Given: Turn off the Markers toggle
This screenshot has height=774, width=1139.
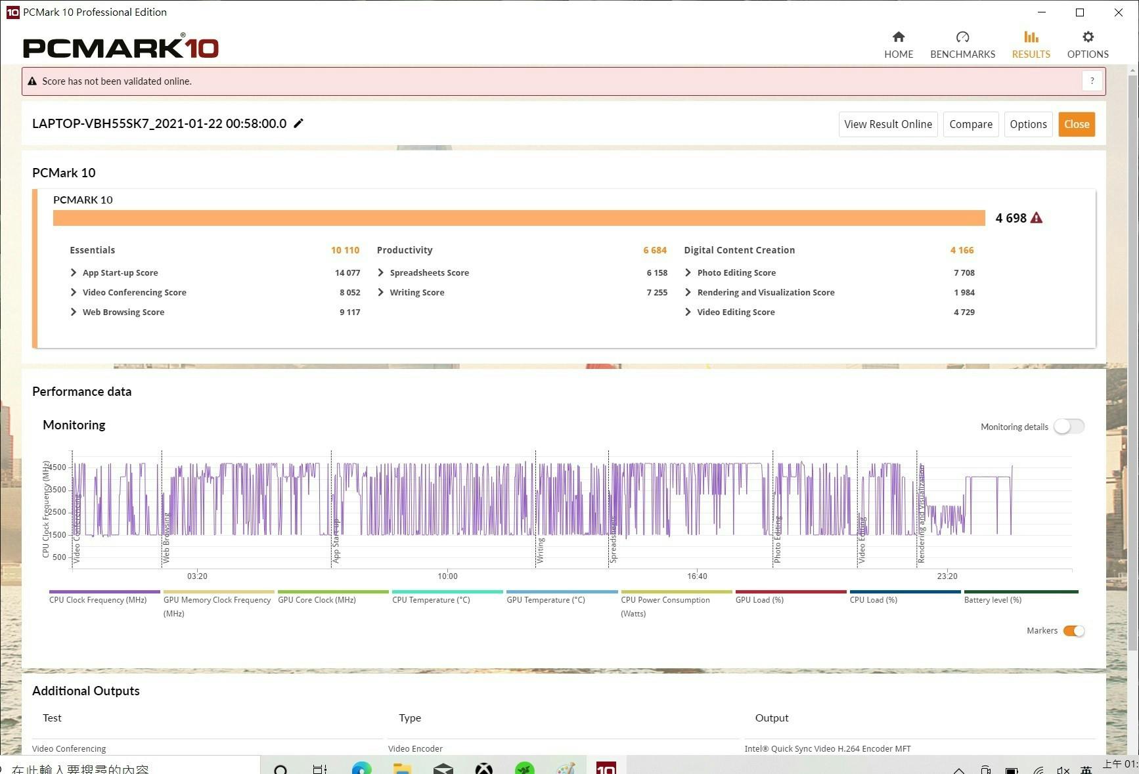Looking at the screenshot, I should (x=1074, y=631).
